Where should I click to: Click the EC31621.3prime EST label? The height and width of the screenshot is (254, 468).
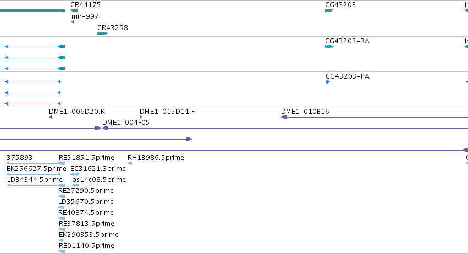(98, 169)
